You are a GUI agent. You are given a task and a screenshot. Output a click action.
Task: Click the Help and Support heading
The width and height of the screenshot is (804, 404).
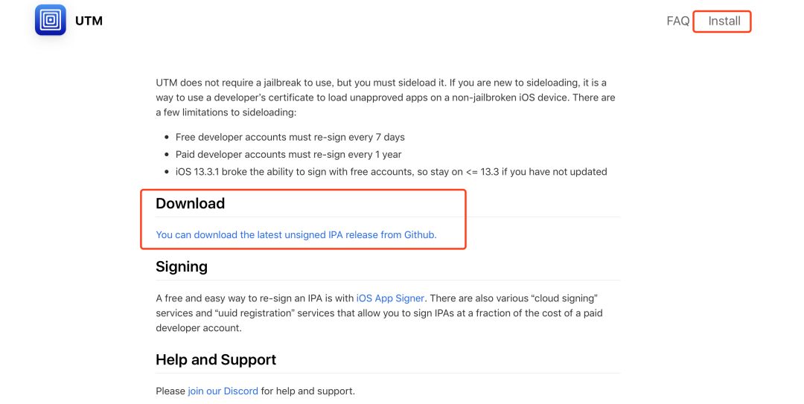coord(216,359)
